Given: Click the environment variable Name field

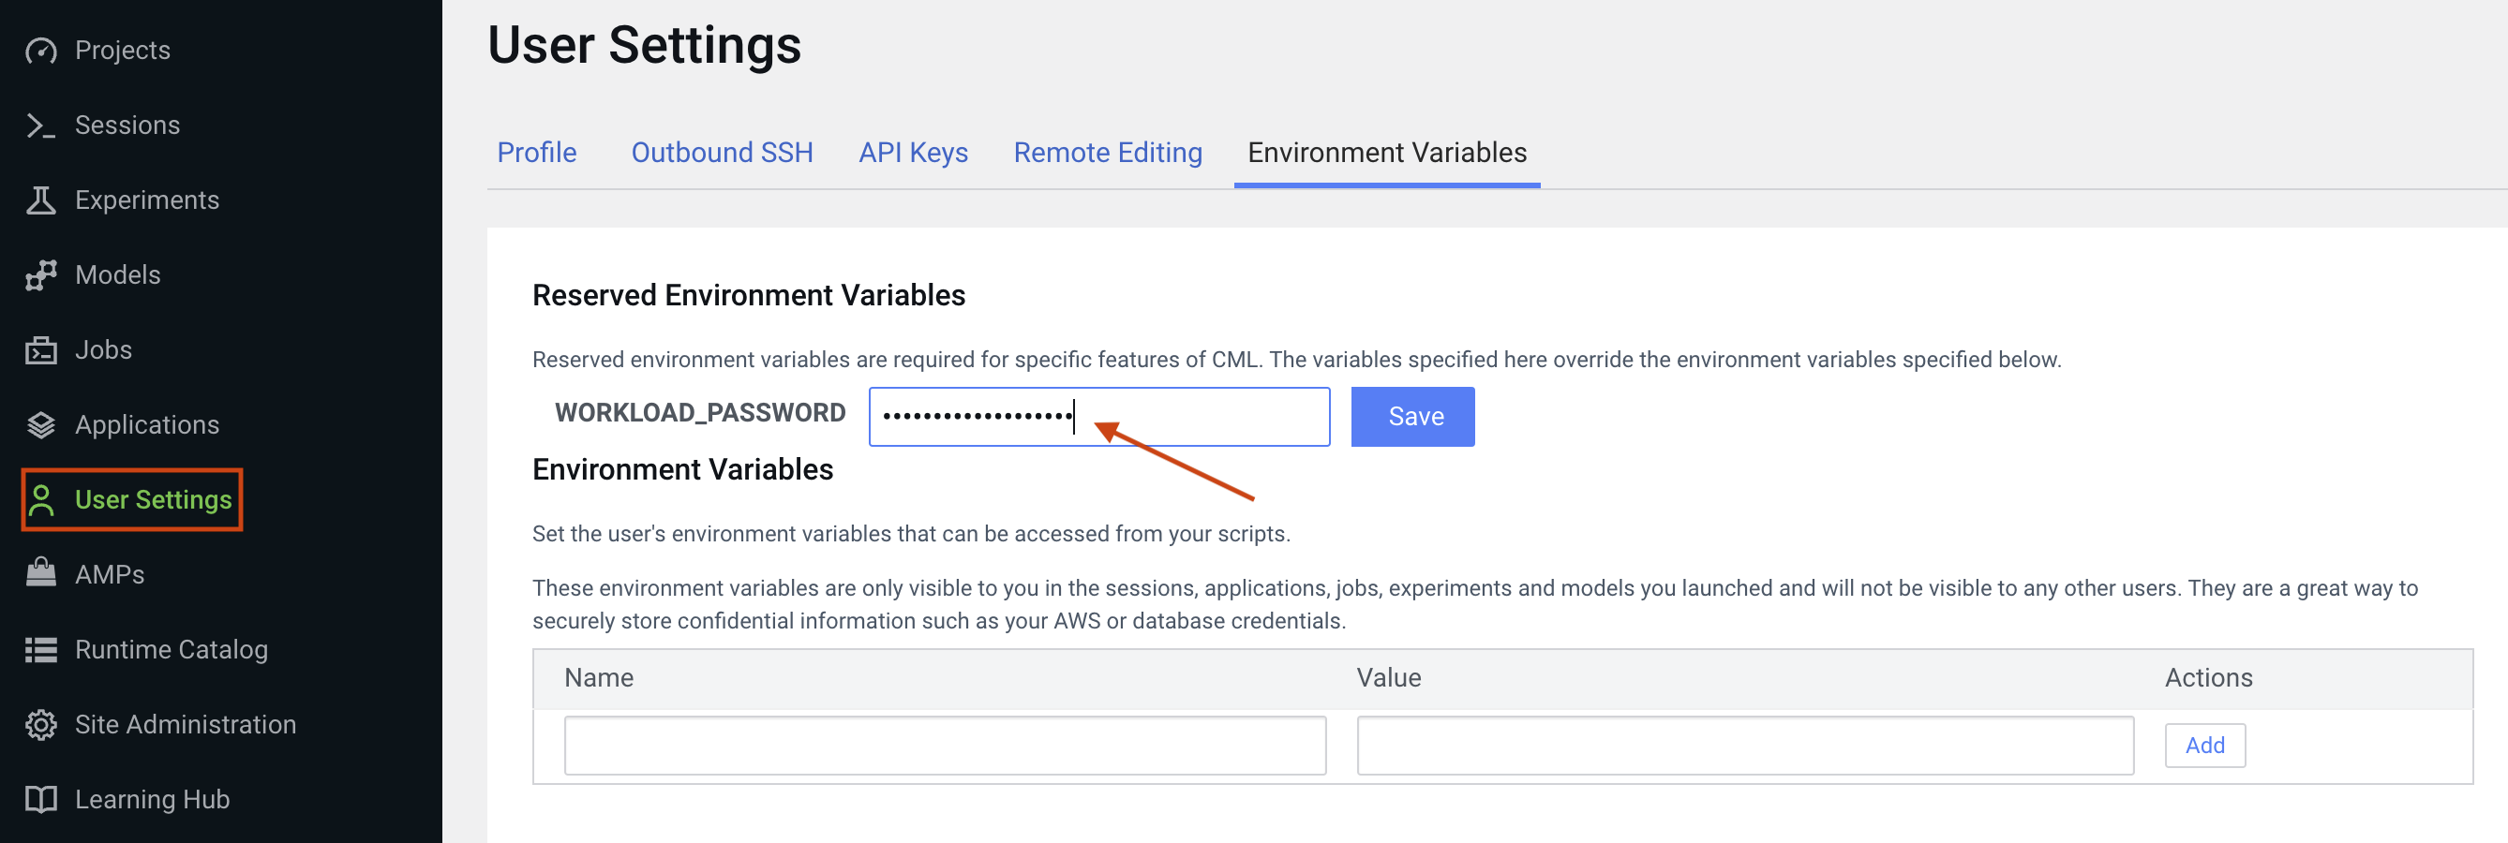Looking at the screenshot, I should (945, 746).
